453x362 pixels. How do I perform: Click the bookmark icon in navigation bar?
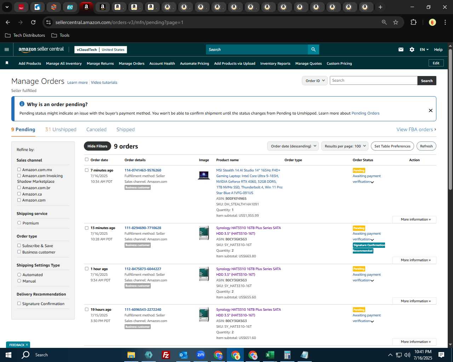(7, 63)
